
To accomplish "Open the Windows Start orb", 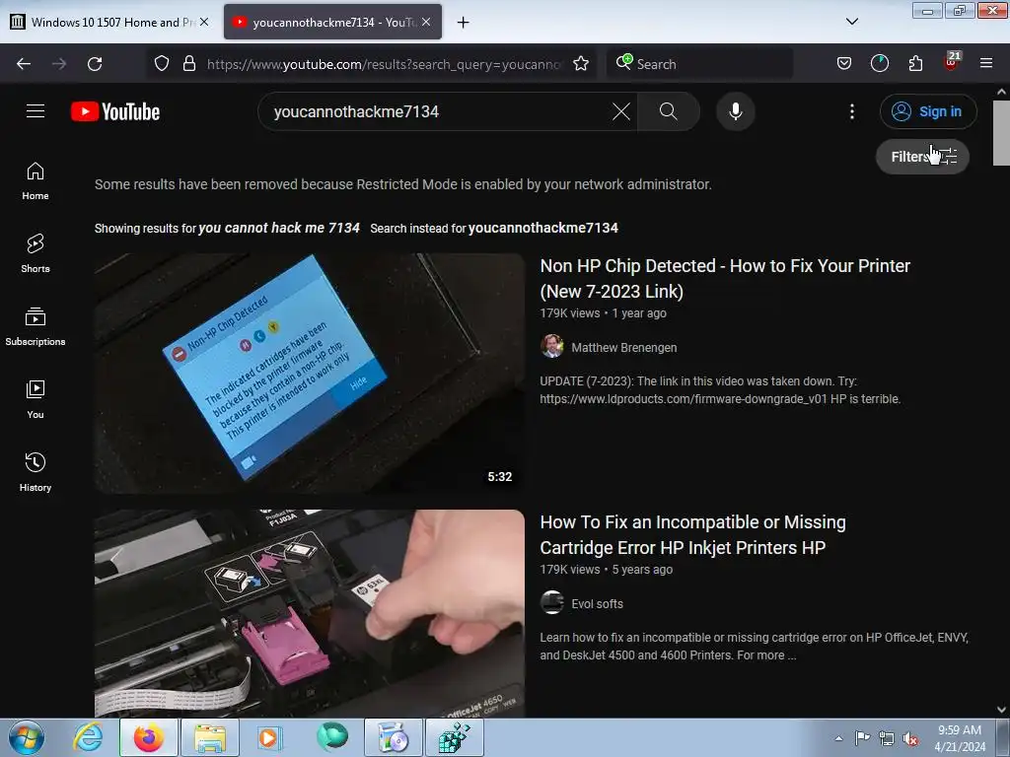I will pos(26,737).
